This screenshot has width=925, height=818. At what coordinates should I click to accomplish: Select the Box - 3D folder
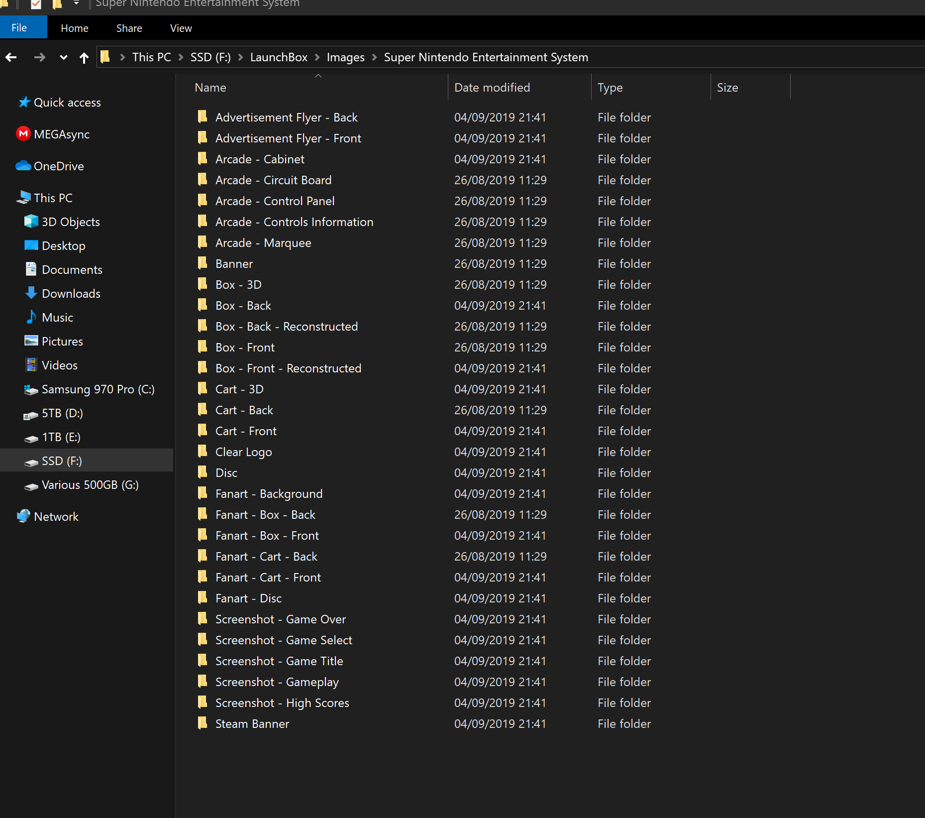[x=238, y=285]
